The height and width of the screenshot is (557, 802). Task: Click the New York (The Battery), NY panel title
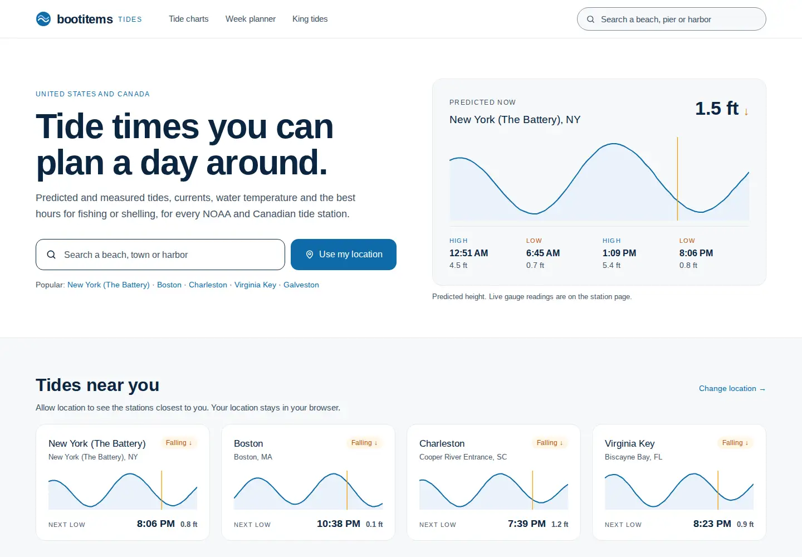(x=515, y=119)
